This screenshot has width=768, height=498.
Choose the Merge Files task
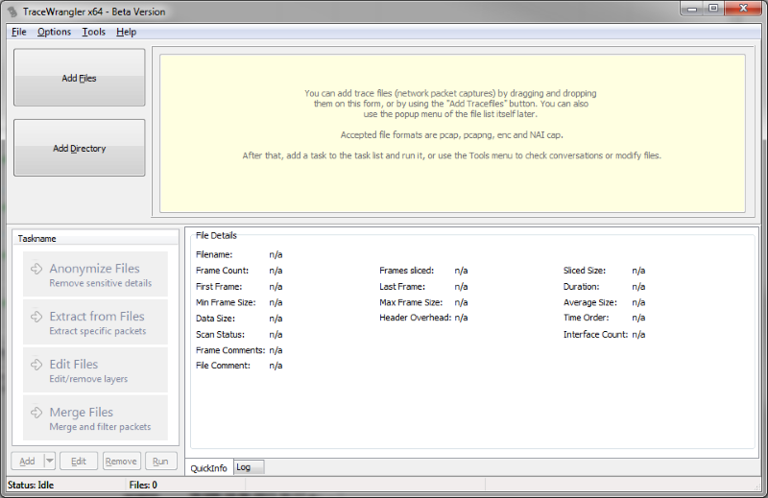pos(95,417)
